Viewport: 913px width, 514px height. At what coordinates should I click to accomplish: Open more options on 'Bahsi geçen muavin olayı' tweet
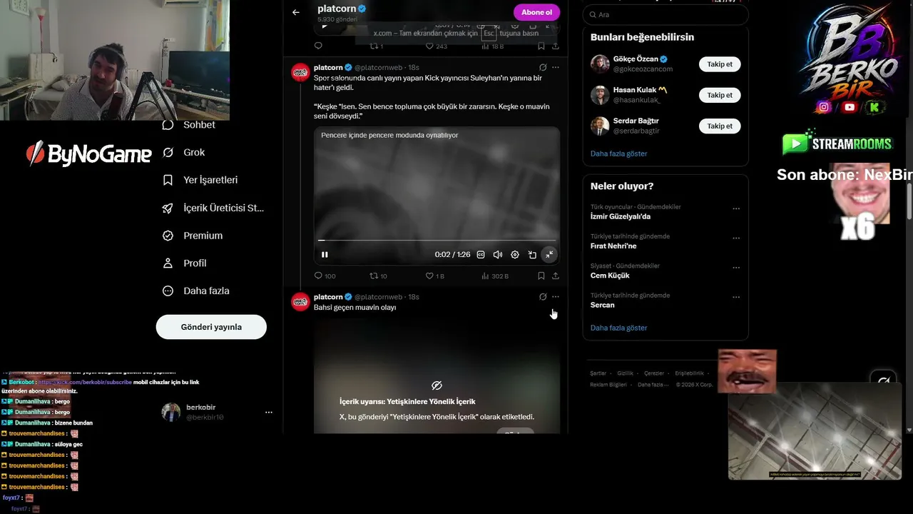click(x=556, y=297)
